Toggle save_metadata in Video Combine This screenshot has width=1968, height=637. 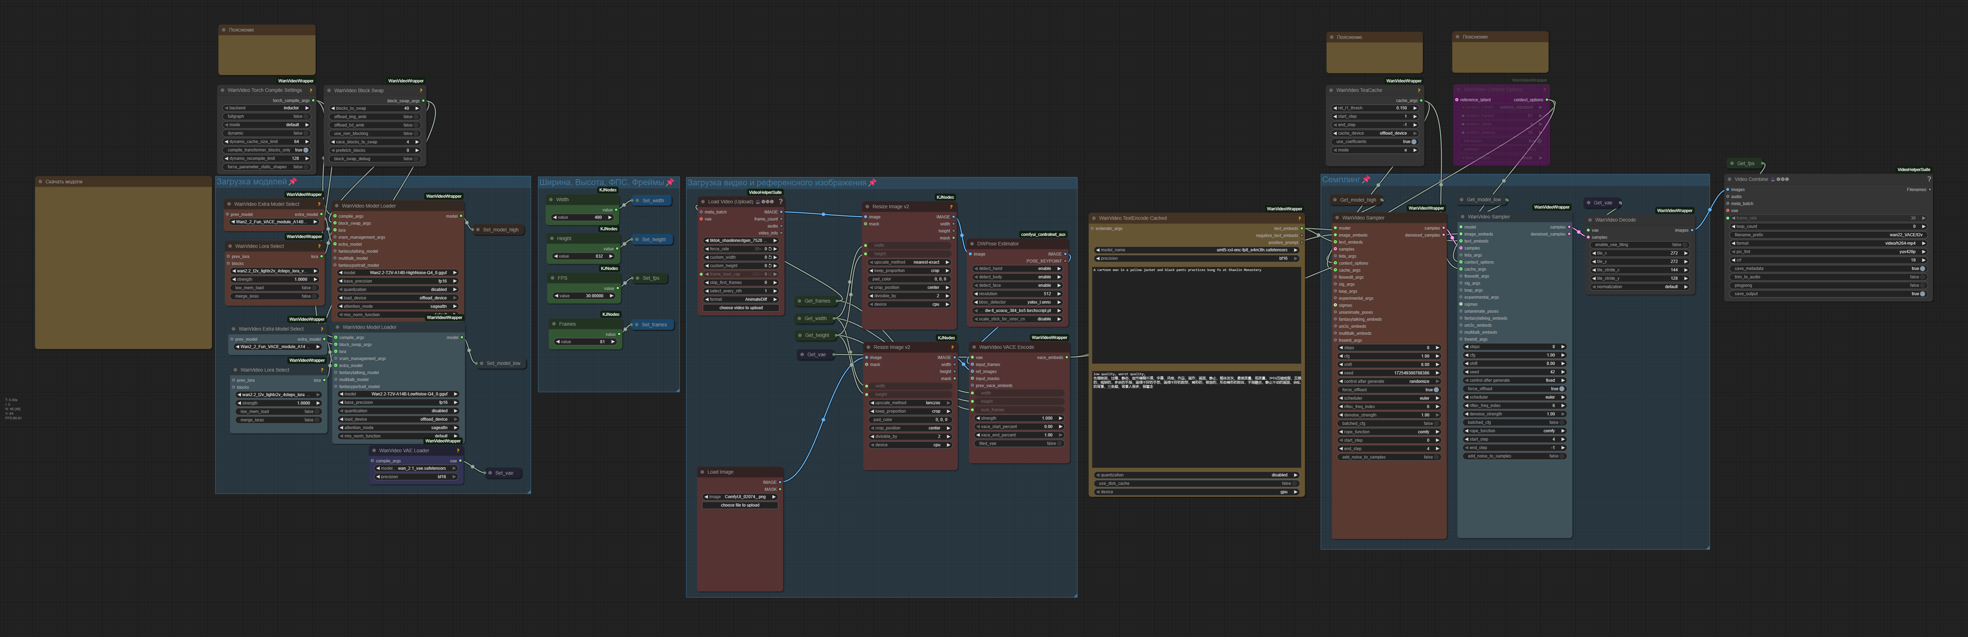[x=1922, y=269]
